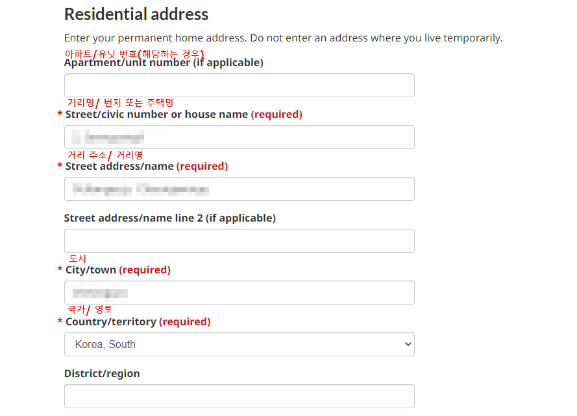
Task: Click the "Street/civic number or house name" label
Action: 156,115
